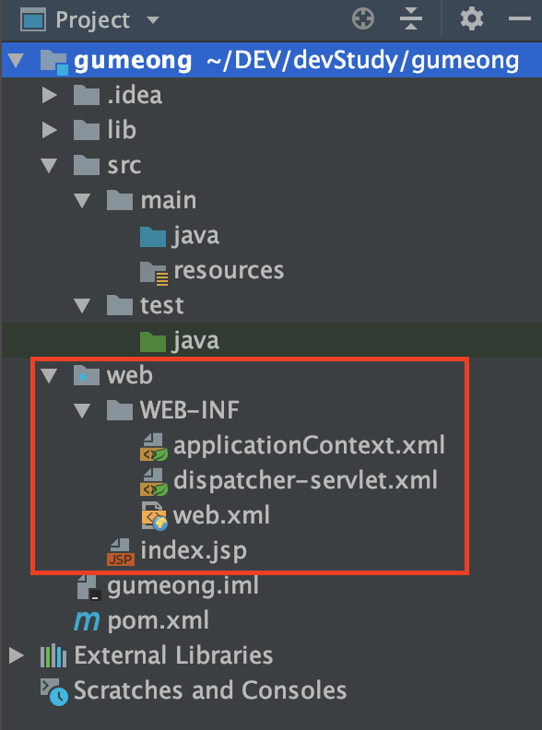This screenshot has height=730, width=542.
Task: Click the applicationContext.xml Spring config icon
Action: [154, 446]
